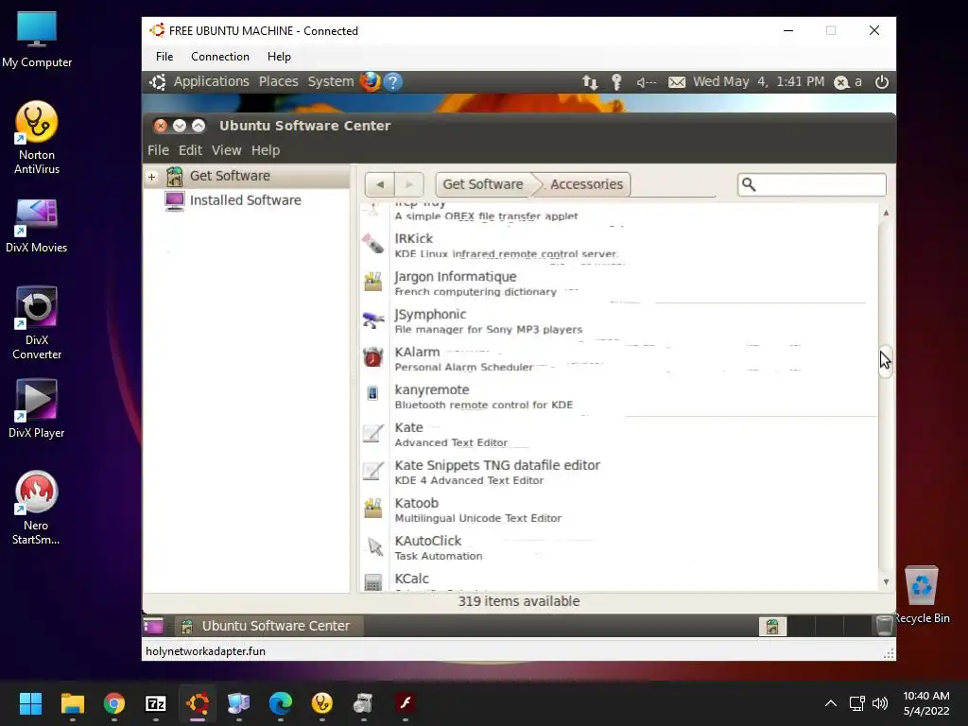Click the KAlarm red clock icon

click(372, 356)
